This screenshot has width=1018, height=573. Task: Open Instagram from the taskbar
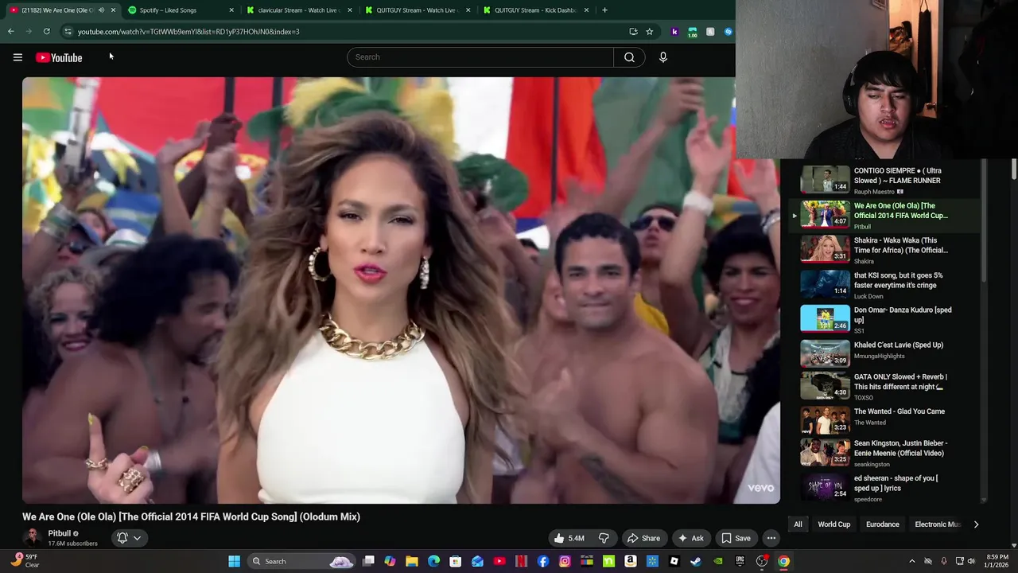point(565,561)
